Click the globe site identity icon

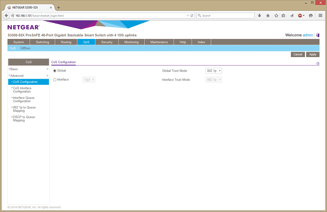[x=13, y=15]
